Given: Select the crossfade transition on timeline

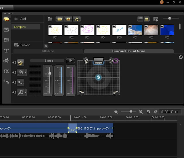Looking at the screenshot, I should click(x=73, y=128).
